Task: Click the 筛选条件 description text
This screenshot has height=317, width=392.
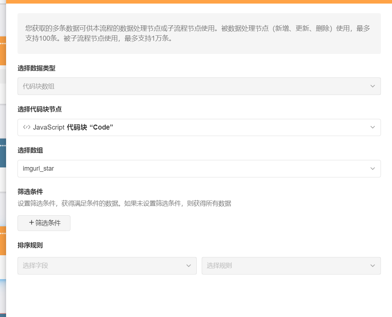Action: coord(124,203)
